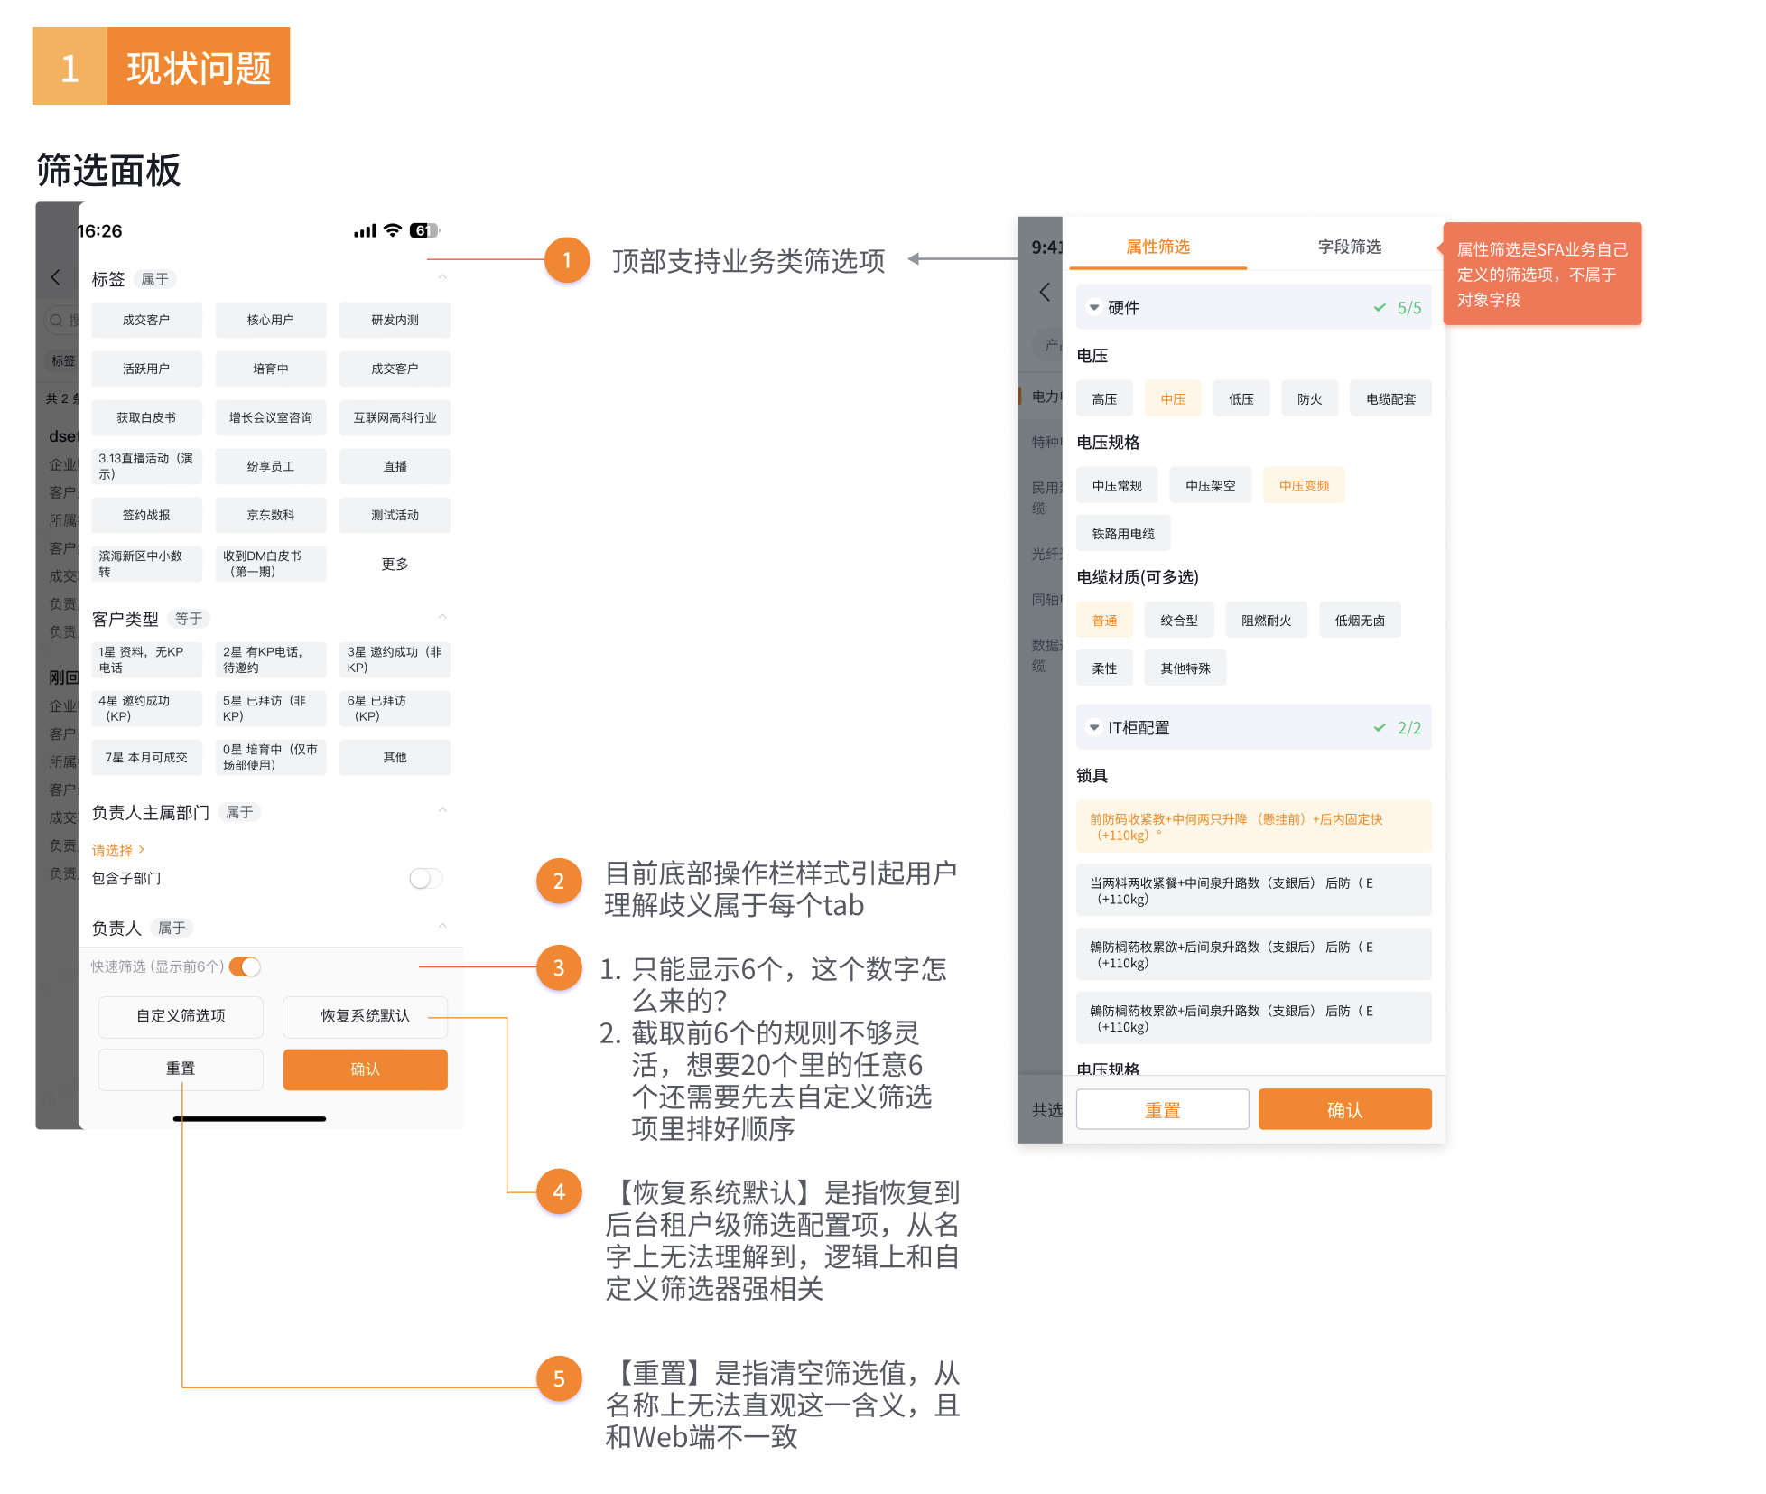
Task: Deselect the highlighted 中压变频 chip
Action: click(x=1304, y=485)
